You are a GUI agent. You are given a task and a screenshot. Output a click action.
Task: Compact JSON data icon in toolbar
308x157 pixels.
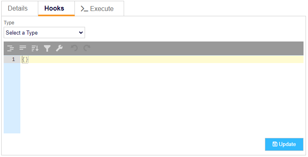(23, 48)
